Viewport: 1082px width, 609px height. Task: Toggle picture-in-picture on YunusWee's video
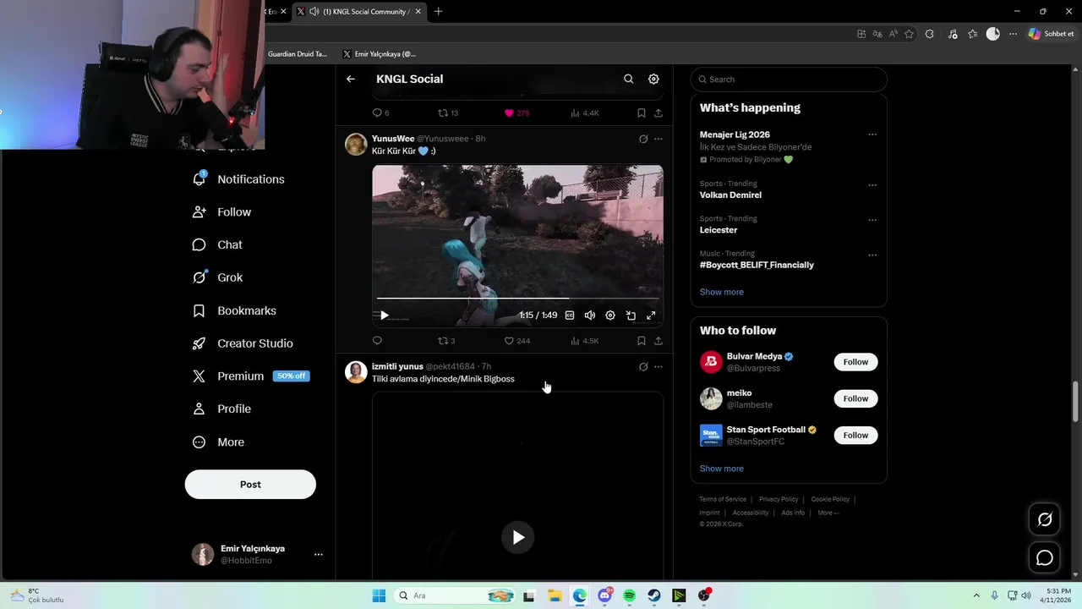tap(631, 315)
